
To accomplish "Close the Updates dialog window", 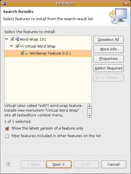I will pos(126,3).
